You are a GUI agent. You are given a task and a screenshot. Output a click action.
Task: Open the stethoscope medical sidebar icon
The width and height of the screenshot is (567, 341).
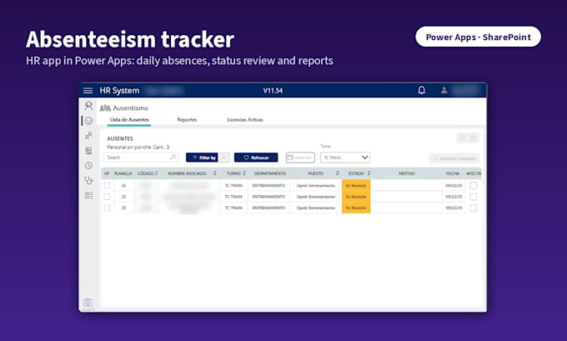pyautogui.click(x=88, y=180)
